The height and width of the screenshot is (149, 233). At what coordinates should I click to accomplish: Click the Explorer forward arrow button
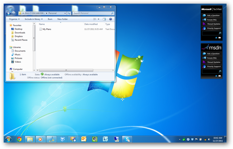[x=13, y=13]
